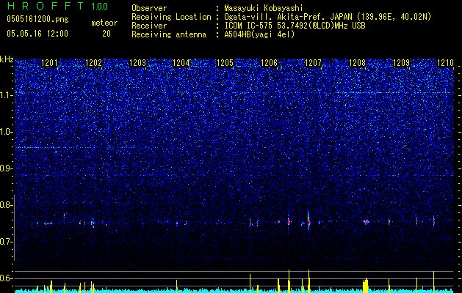462x293 pixels.
Task: Click the yellow intensity bar below 1210
Action: pos(433,282)
